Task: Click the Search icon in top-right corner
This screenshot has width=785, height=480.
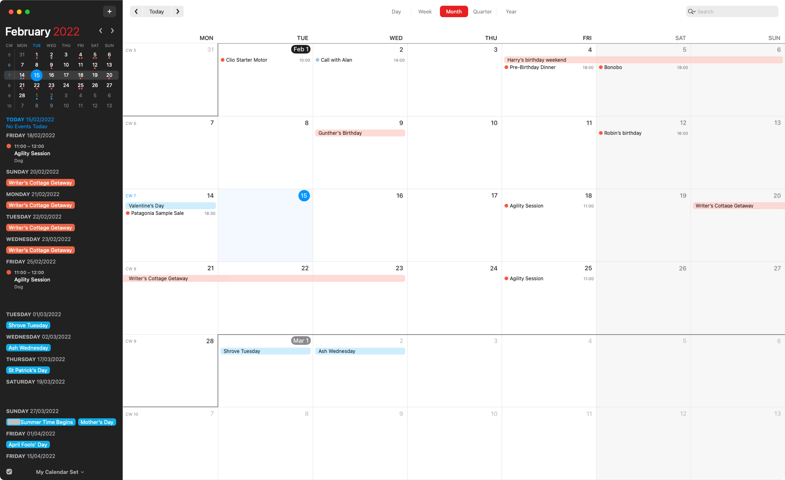Action: (x=691, y=11)
